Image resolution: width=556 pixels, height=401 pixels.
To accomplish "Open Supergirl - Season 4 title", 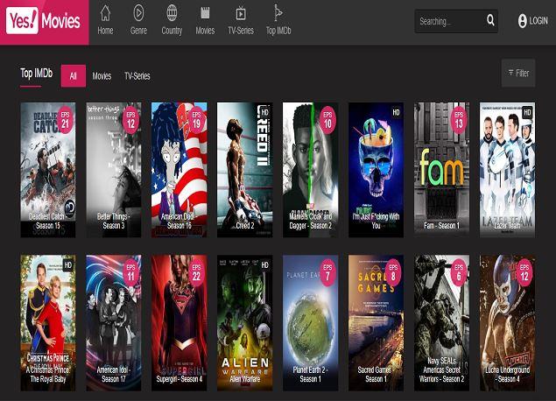I will pyautogui.click(x=179, y=379).
